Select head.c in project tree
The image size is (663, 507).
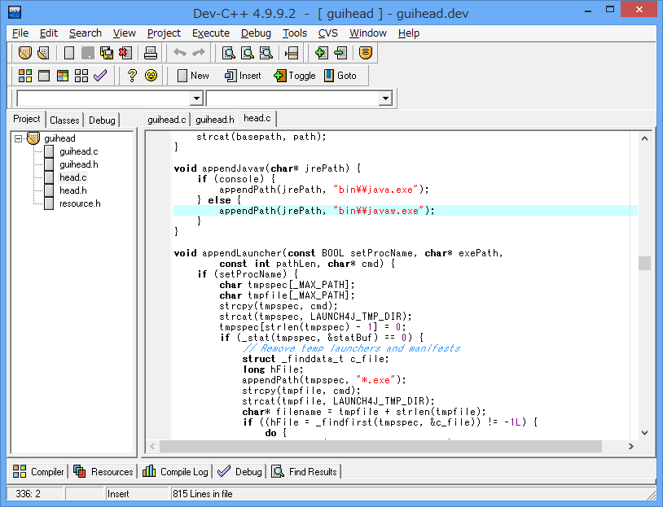tap(73, 177)
